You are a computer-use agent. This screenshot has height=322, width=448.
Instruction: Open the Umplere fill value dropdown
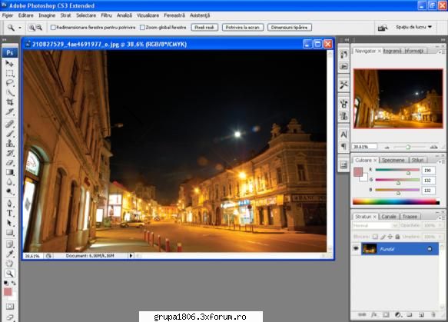pyautogui.click(x=440, y=237)
